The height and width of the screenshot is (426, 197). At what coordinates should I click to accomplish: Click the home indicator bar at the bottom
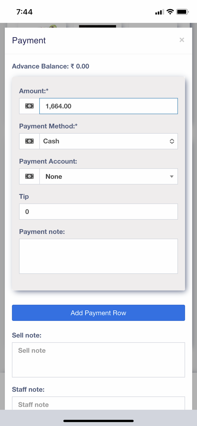pos(98,421)
